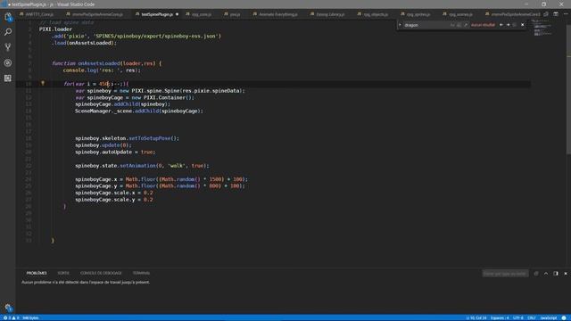Click 'SceneManager._scene.addChild' line

click(x=139, y=111)
